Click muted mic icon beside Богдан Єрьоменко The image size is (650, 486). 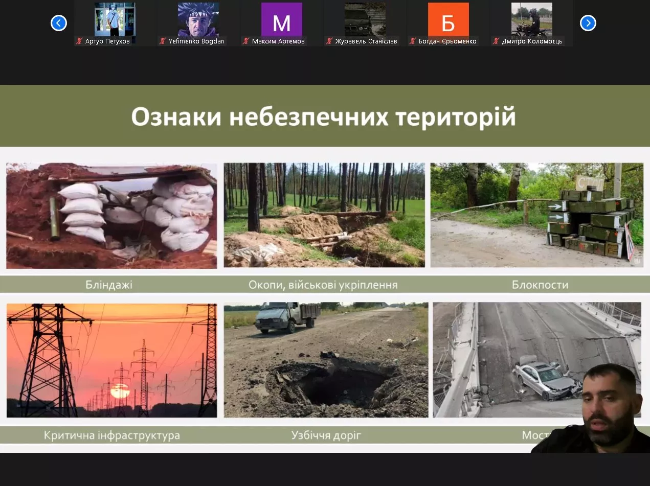click(x=413, y=41)
